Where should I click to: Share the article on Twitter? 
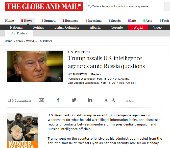(x=74, y=100)
